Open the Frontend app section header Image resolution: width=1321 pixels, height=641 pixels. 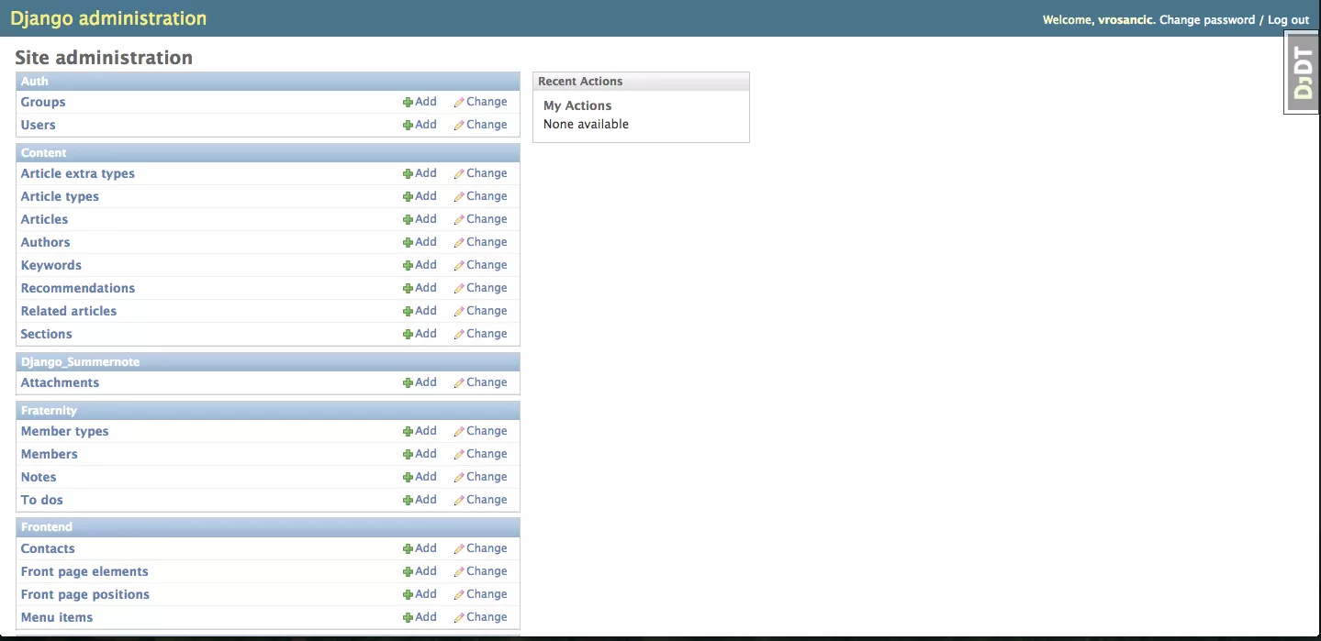(x=47, y=527)
